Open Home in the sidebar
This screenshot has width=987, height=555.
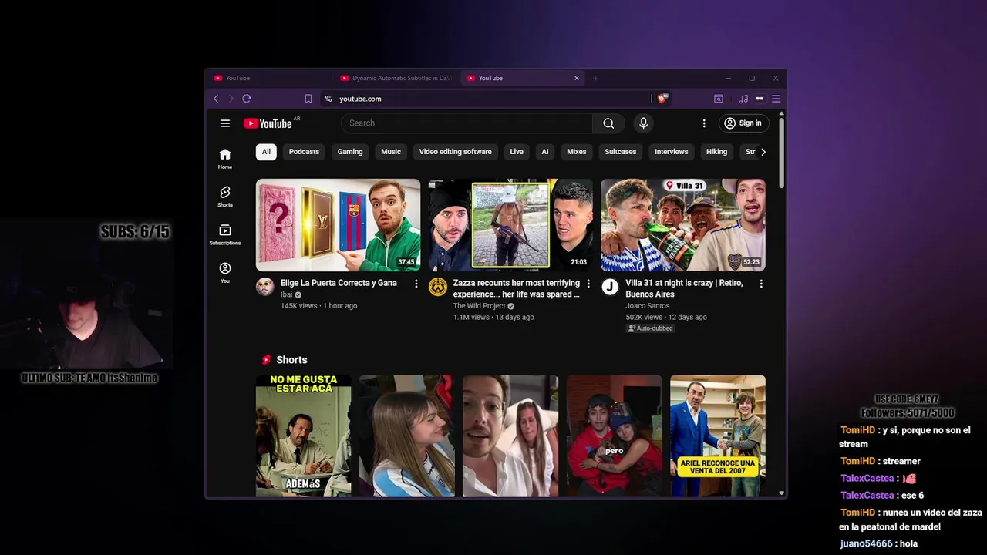[225, 159]
